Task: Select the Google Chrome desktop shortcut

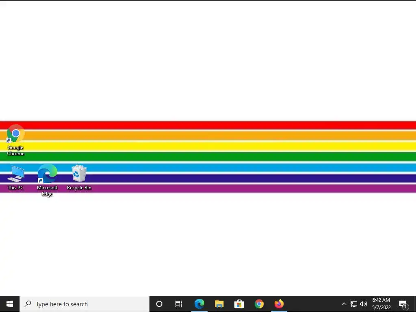Action: [16, 140]
